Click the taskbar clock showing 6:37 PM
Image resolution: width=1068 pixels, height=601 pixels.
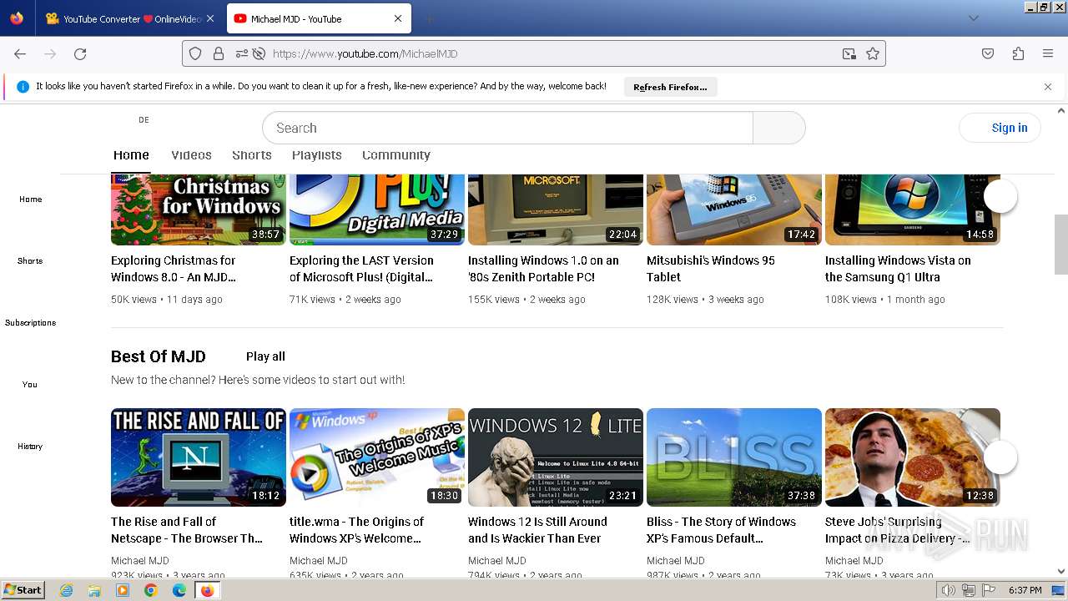pos(1025,590)
